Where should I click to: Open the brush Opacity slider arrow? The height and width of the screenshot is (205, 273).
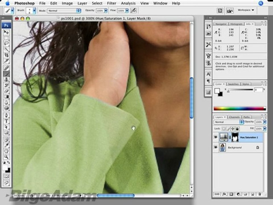(x=106, y=11)
